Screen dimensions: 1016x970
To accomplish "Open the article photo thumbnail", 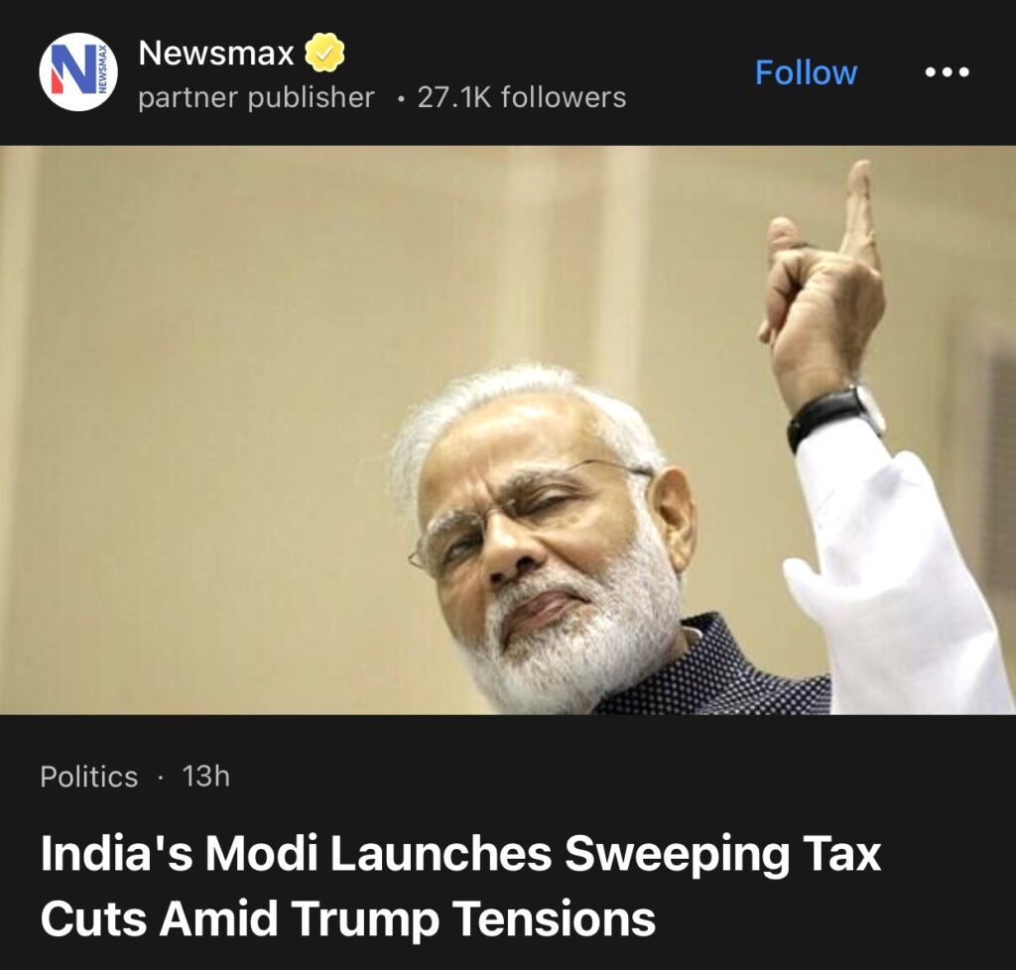I will click(x=508, y=430).
